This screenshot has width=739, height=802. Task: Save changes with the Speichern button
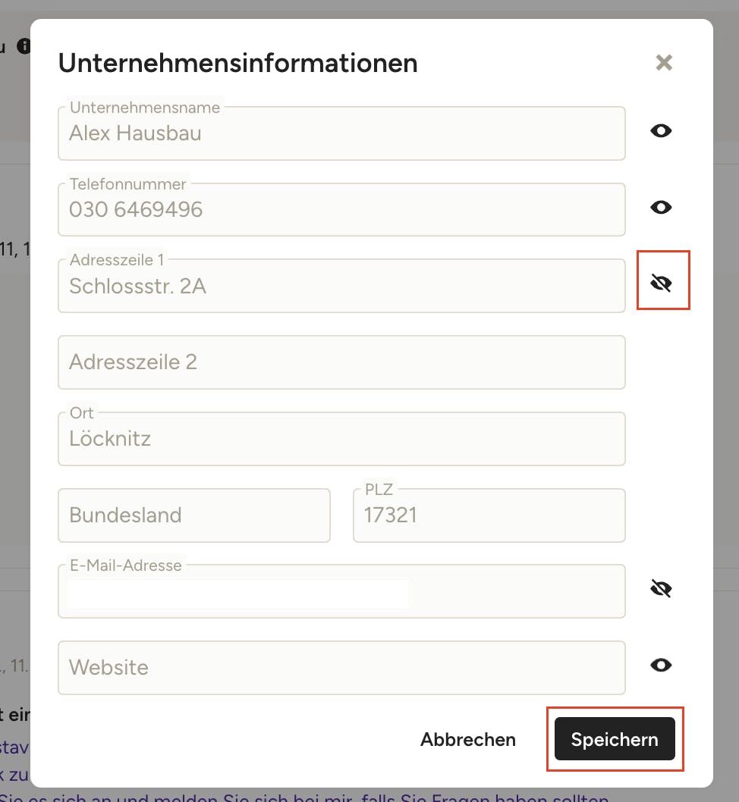click(x=615, y=739)
